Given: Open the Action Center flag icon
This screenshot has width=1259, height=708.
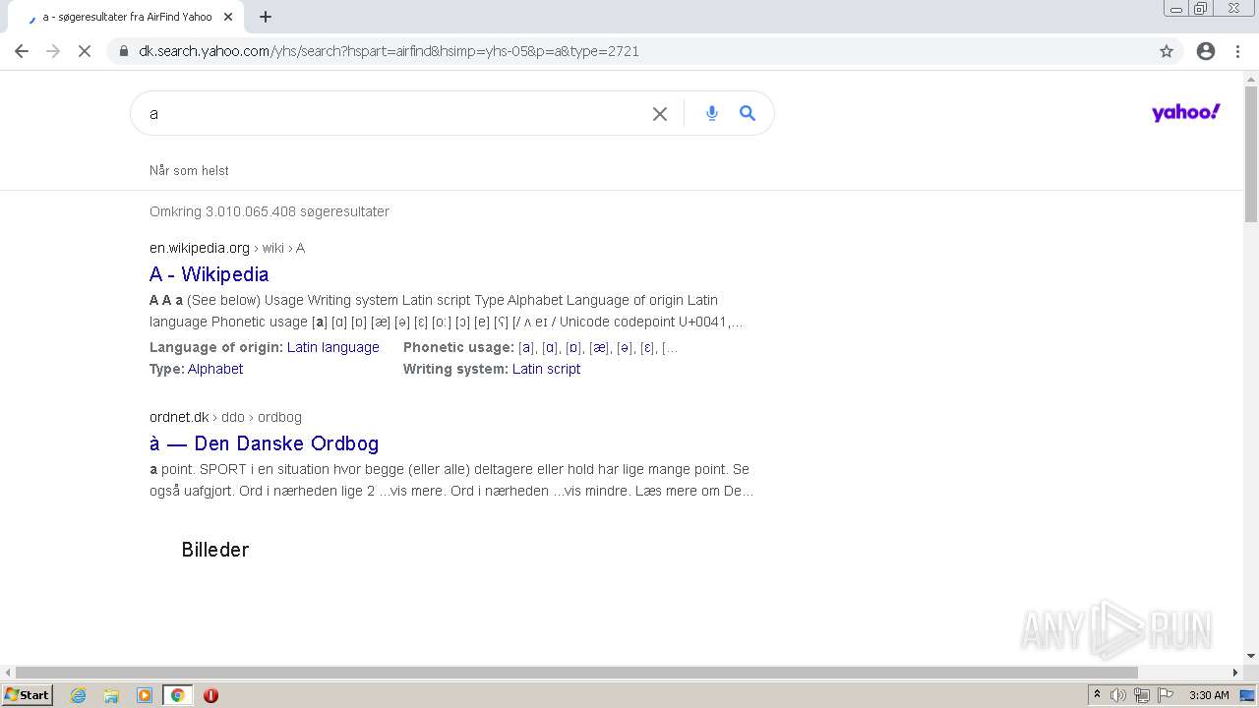Looking at the screenshot, I should point(1166,695).
